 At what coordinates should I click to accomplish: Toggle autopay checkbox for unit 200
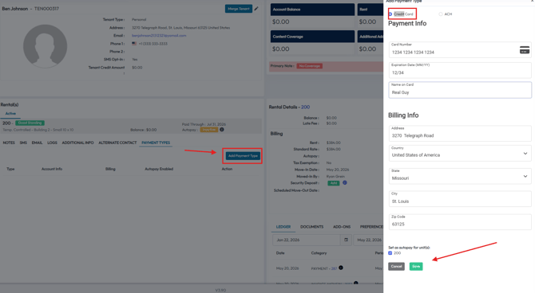point(390,253)
